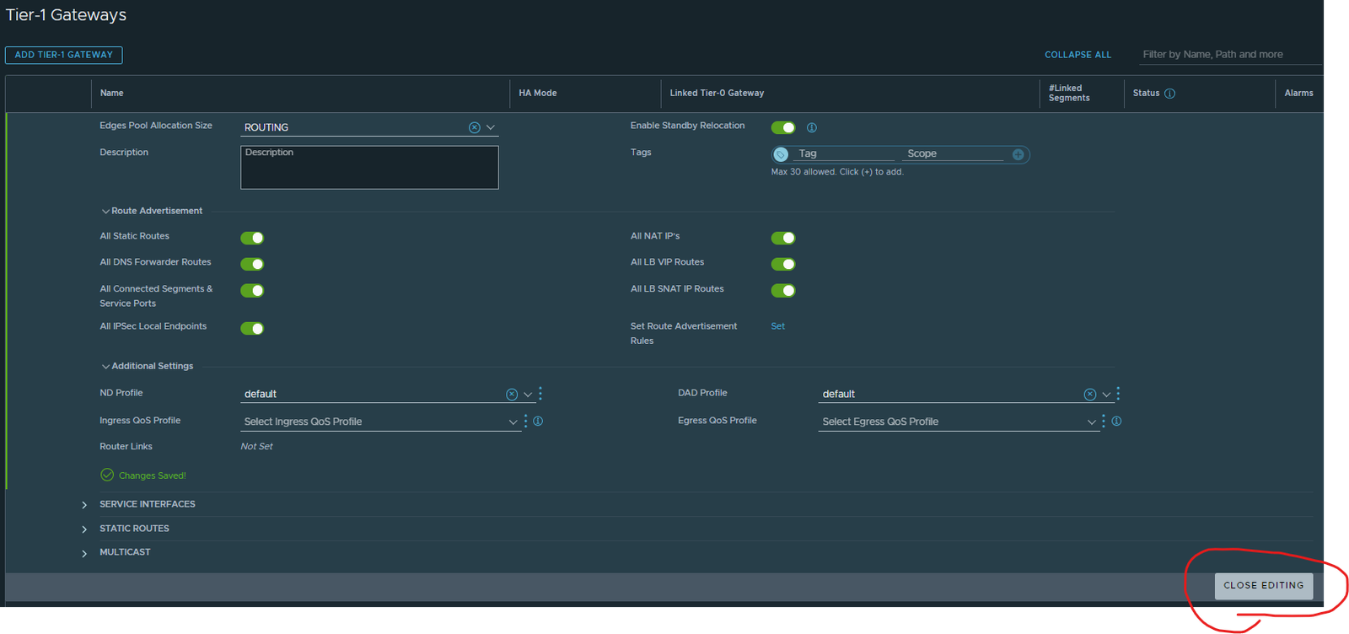Clear the DAD Profile selection
The image size is (1349, 634).
point(1090,395)
